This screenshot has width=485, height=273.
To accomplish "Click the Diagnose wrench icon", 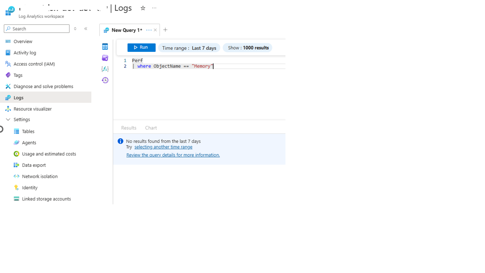I will point(8,86).
